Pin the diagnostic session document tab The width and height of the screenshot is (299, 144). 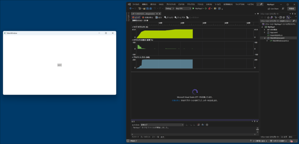[157, 14]
